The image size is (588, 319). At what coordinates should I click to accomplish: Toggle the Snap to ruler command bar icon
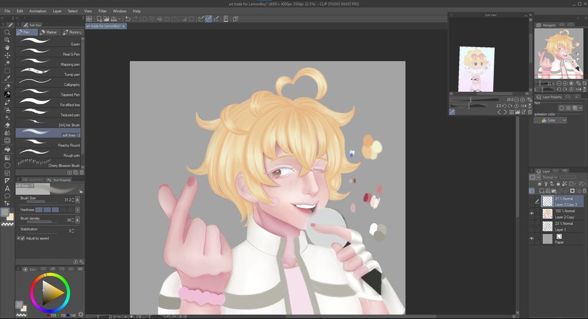pos(201,19)
